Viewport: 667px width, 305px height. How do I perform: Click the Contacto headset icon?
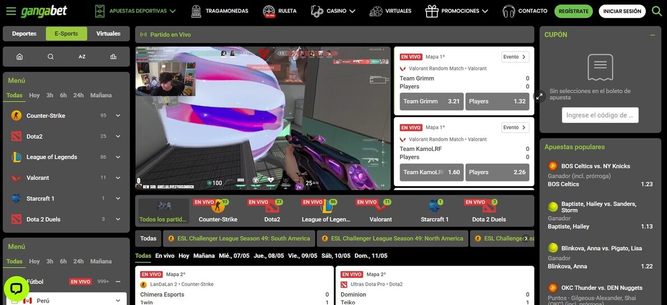[x=508, y=11]
